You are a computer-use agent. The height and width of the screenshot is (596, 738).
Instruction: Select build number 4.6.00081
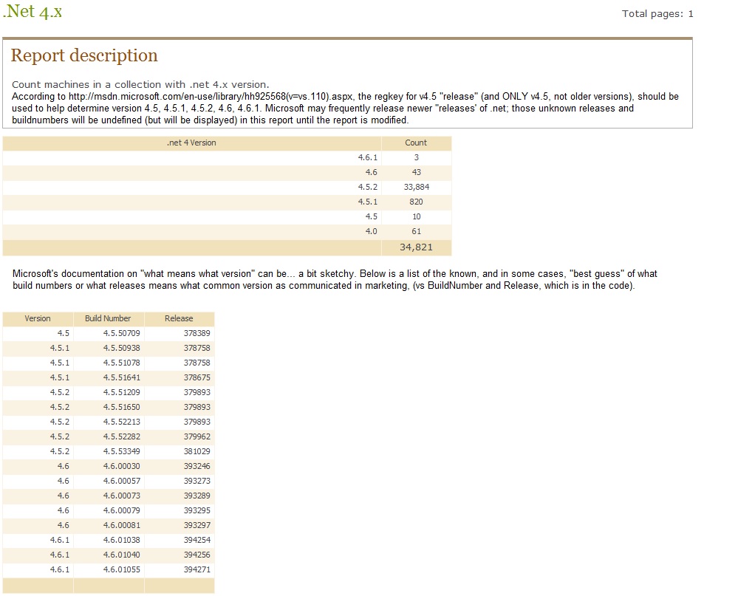coord(121,525)
